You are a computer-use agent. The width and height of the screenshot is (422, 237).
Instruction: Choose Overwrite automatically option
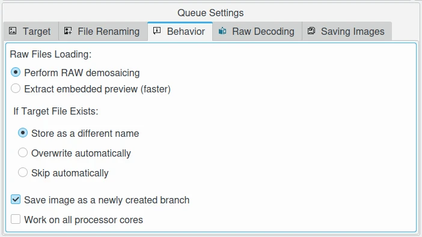75,153
